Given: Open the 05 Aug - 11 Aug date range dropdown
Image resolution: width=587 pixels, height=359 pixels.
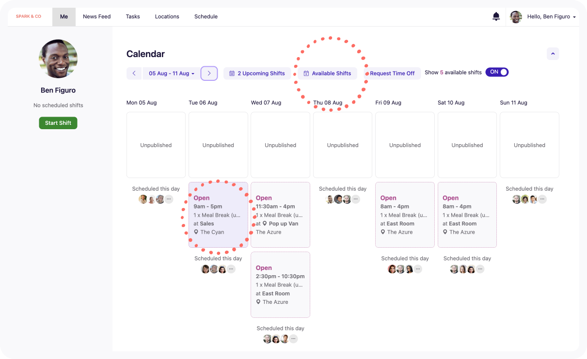Looking at the screenshot, I should click(171, 74).
